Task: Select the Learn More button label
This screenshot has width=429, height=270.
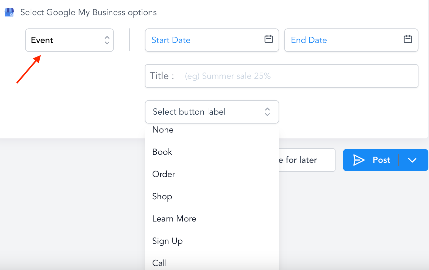Action: [x=174, y=219]
